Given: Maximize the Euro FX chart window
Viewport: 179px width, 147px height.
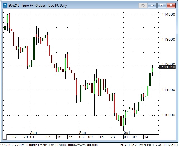Looking at the screenshot, I should (x=161, y=5).
